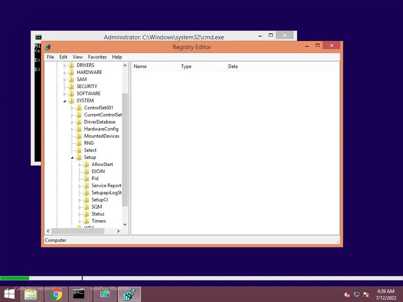Click the tree horizontal scrollbar thumb
Image resolution: width=403 pixels, height=302 pixels.
click(x=78, y=231)
